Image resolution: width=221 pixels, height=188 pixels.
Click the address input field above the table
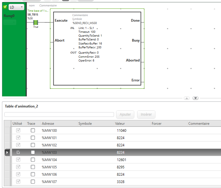click(x=59, y=114)
